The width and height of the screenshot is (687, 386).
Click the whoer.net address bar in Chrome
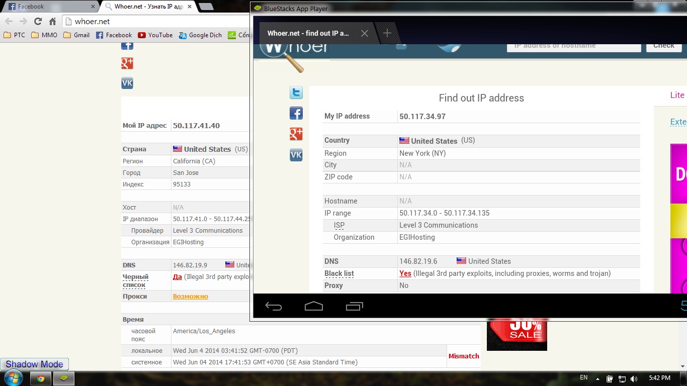click(x=156, y=22)
